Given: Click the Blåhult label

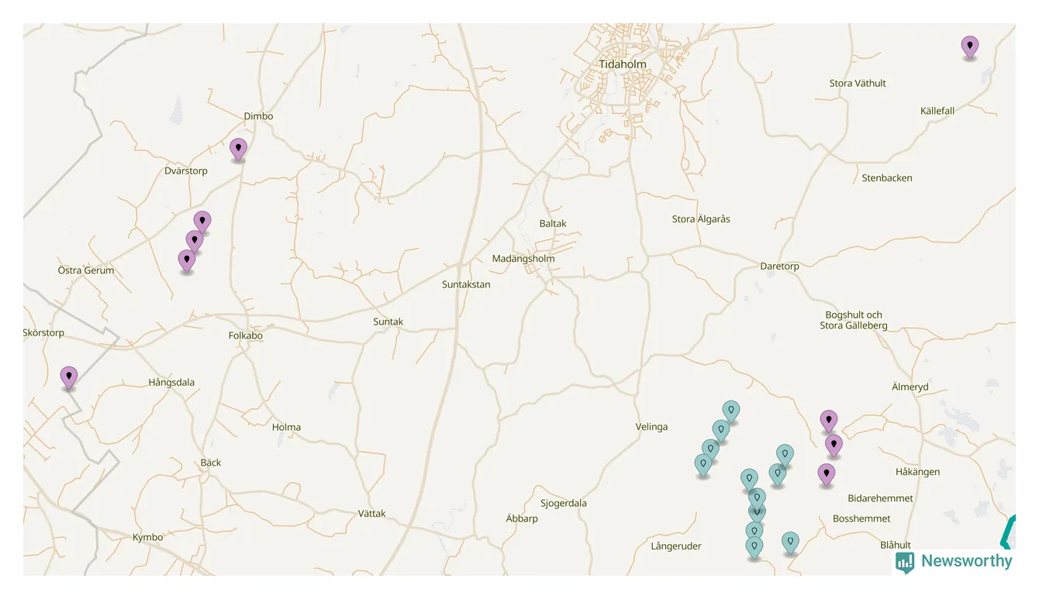Looking at the screenshot, I should click(x=896, y=546).
